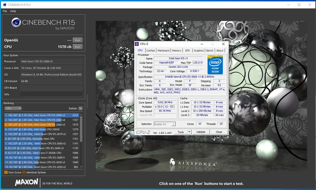Minimize the CPU-Z window
316x190 pixels.
[202, 44]
